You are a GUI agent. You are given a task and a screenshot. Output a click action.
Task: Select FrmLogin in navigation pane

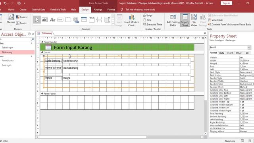[7, 65]
